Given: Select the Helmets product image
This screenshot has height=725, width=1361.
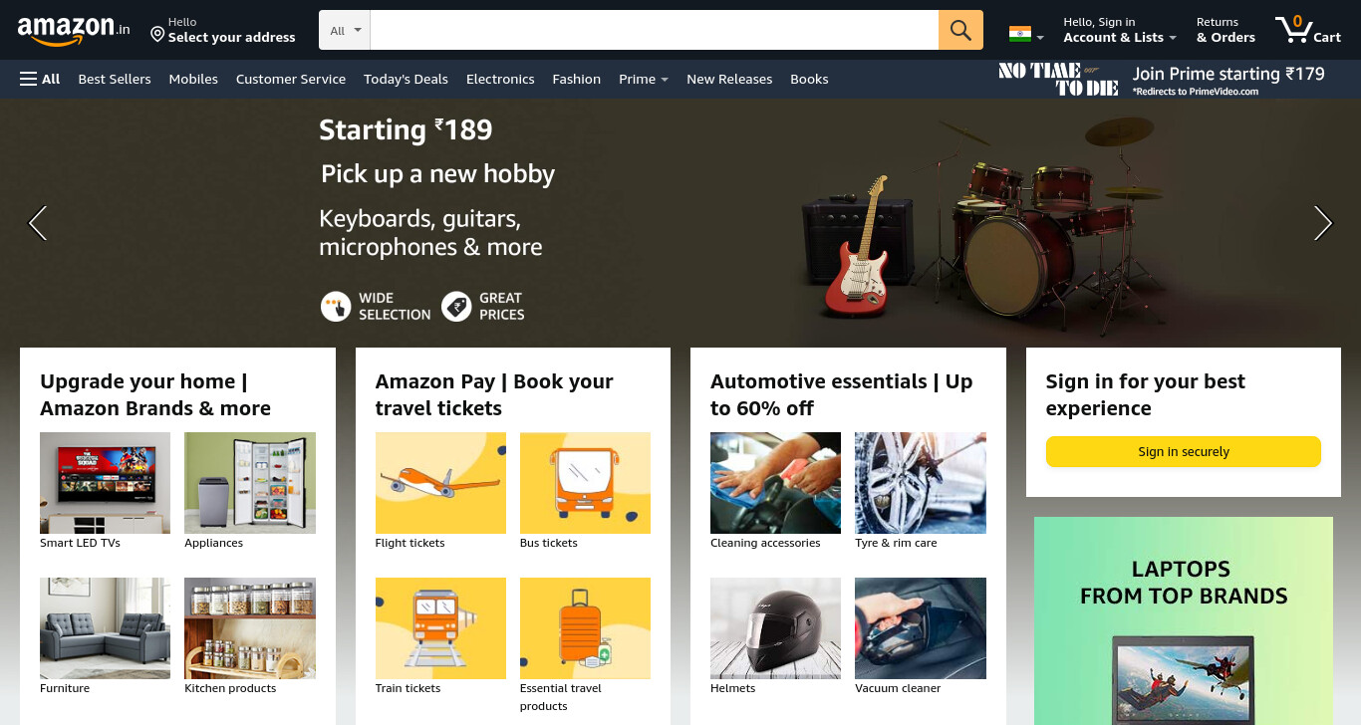Looking at the screenshot, I should coord(775,628).
